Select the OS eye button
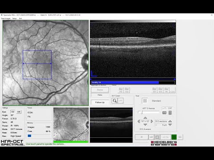 click(x=19, y=112)
